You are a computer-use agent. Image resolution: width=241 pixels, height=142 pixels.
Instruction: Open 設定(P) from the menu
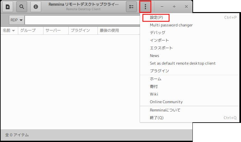[x=156, y=17]
